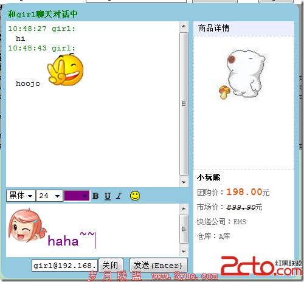Image resolution: width=304 pixels, height=282 pixels.
Task: Toggle bold text formatting
Action: pos(95,196)
